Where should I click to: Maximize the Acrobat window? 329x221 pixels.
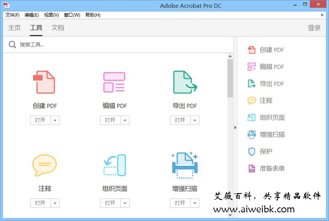[x=305, y=5]
